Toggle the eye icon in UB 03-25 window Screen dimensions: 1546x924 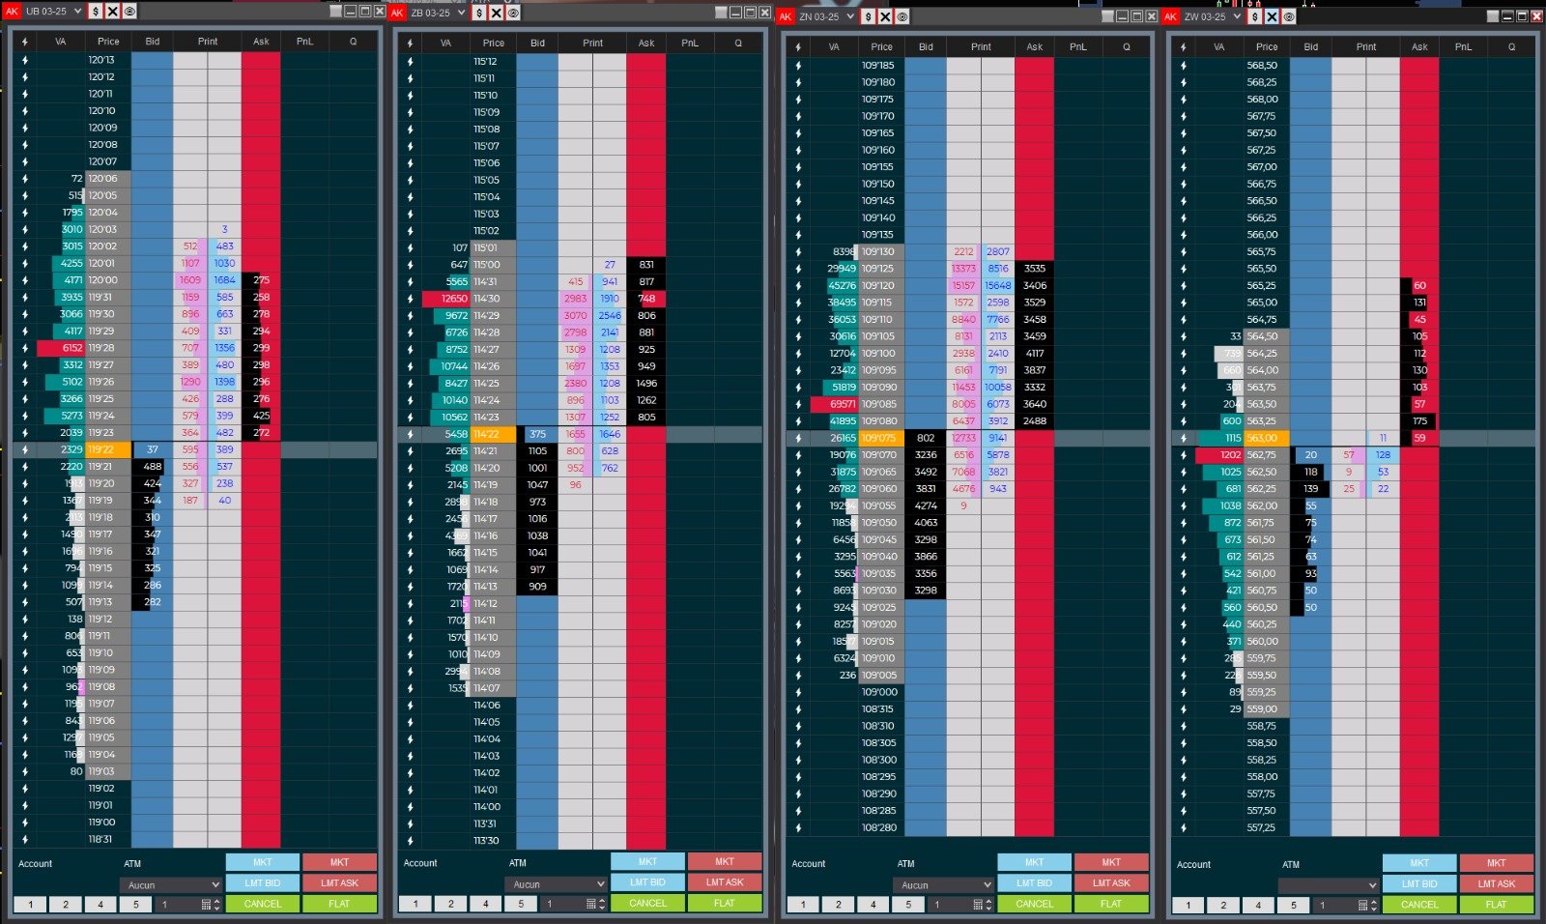pyautogui.click(x=129, y=12)
